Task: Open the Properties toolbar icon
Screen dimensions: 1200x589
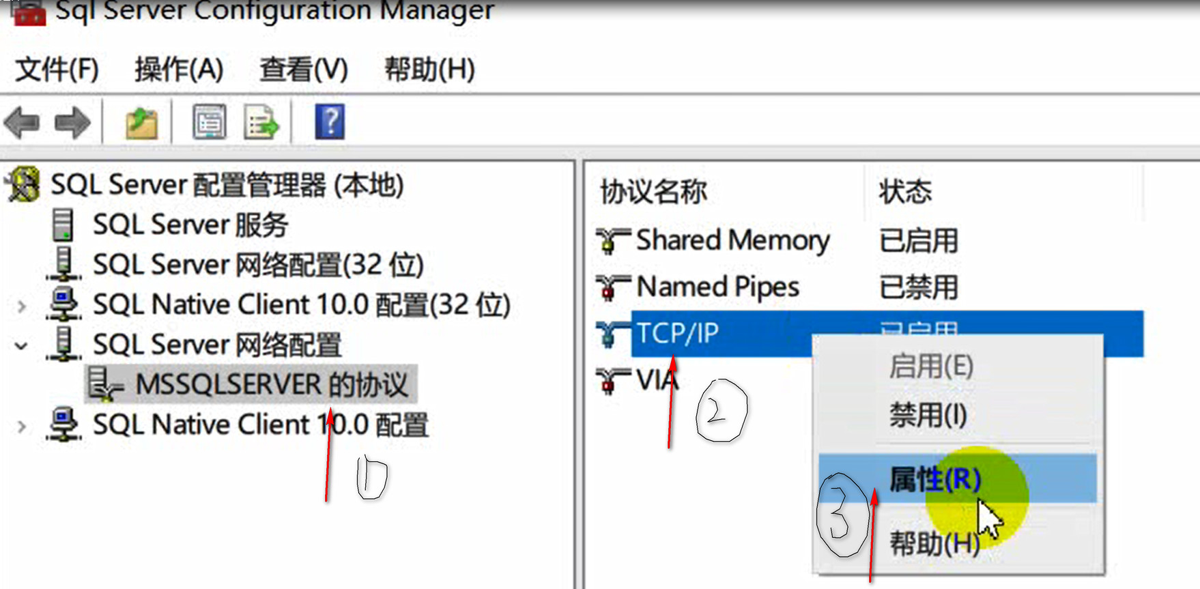Action: 209,122
